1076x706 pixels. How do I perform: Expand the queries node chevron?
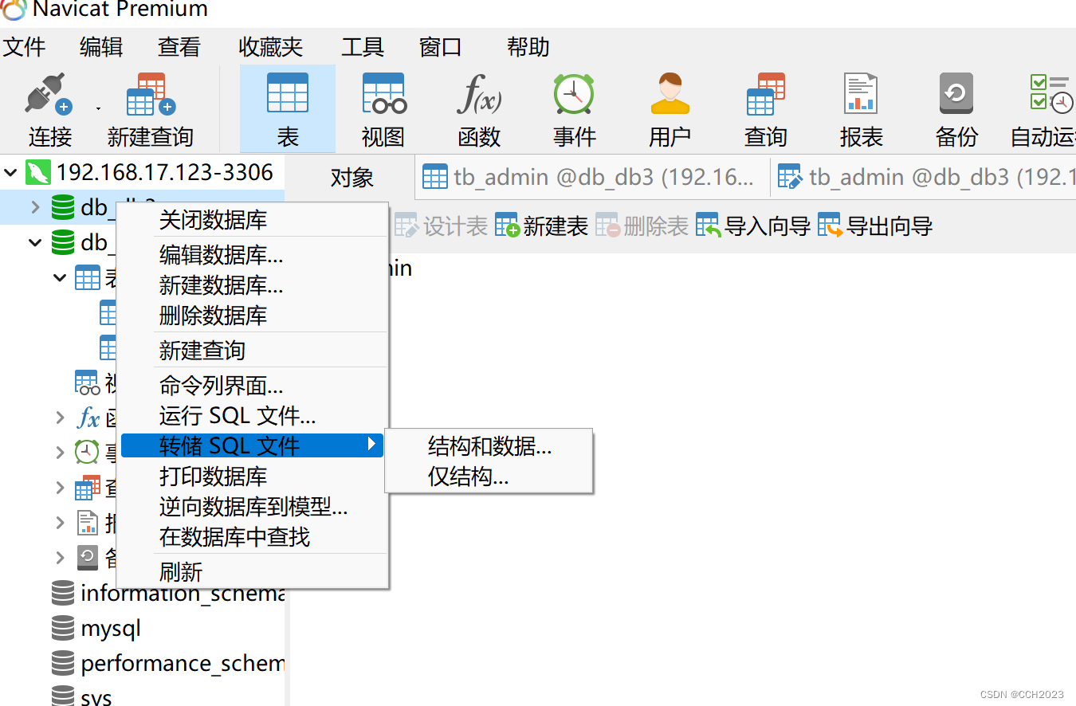60,488
